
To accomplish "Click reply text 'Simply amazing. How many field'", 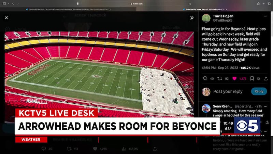I will pyautogui.click(x=237, y=111).
